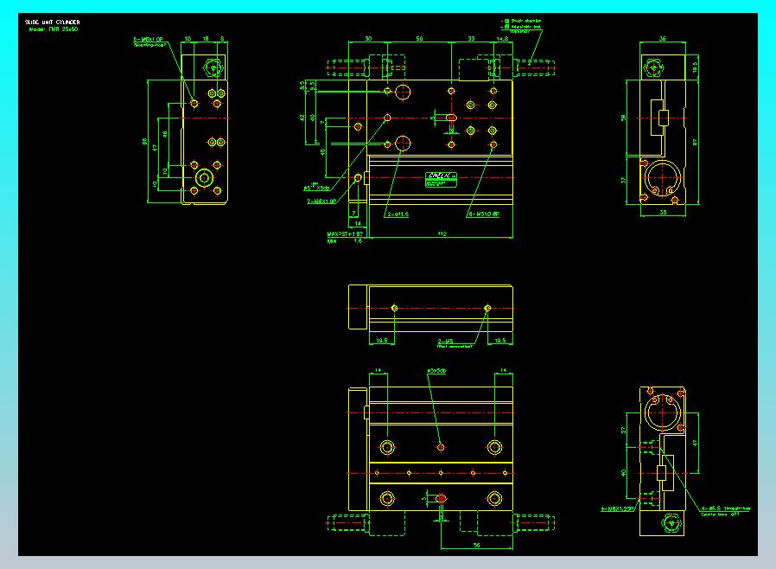Select the '35' width dimension text

663,213
